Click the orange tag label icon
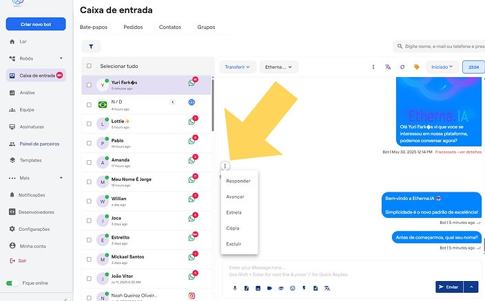 point(416,67)
